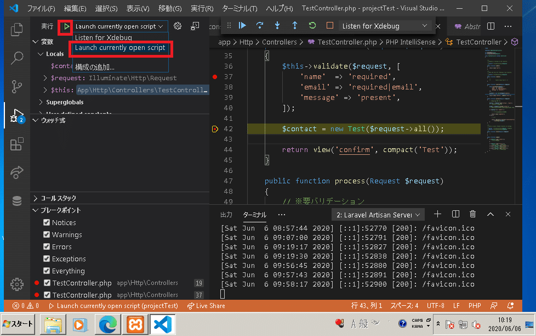Expand the $request variable
Screen dimensions: 536x336
pyautogui.click(x=45, y=78)
